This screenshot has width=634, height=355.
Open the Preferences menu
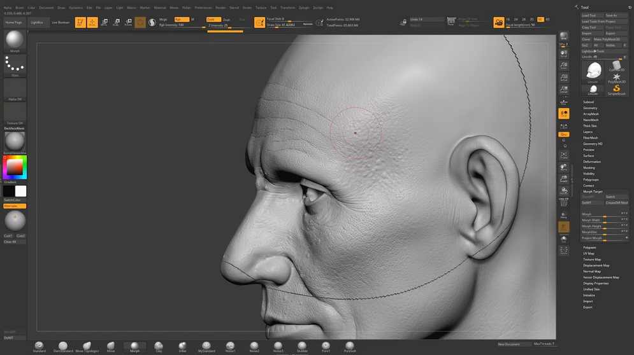pos(203,8)
